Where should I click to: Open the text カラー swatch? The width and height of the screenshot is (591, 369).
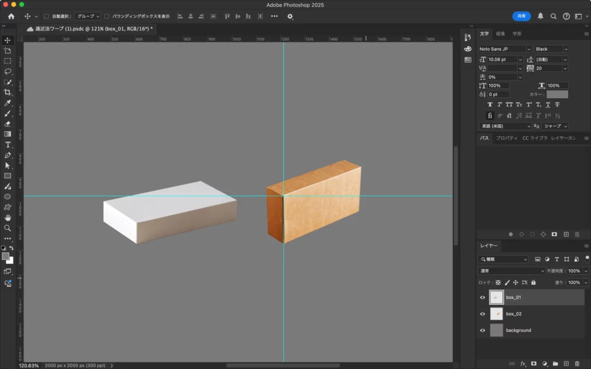coord(557,94)
